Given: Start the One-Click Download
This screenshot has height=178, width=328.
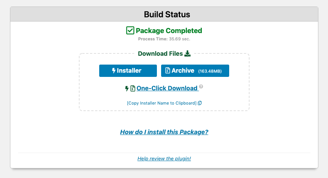Looking at the screenshot, I should point(167,88).
